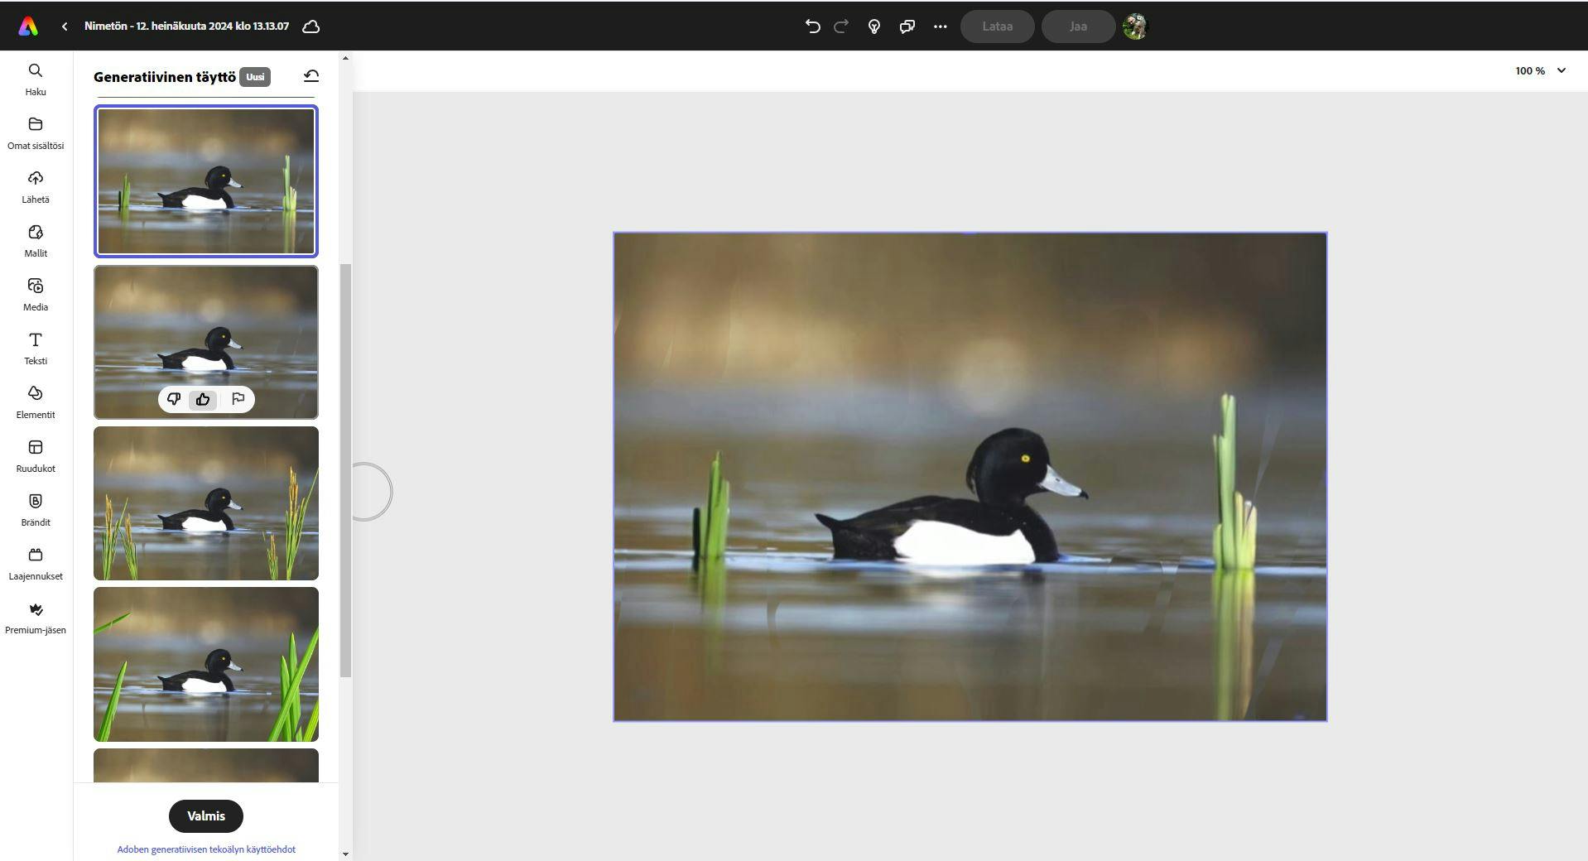Open the Lähetä upload panel

[x=36, y=187]
